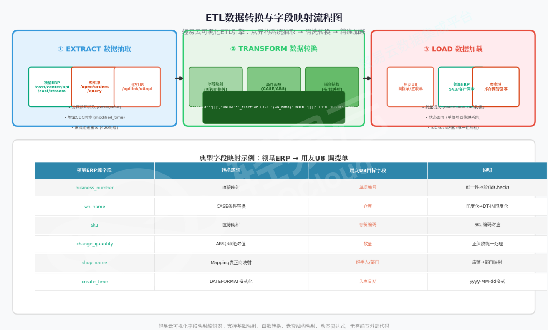This screenshot has width=548, height=330.
Task: Select the change_quantity source field cell
Action: (95, 244)
